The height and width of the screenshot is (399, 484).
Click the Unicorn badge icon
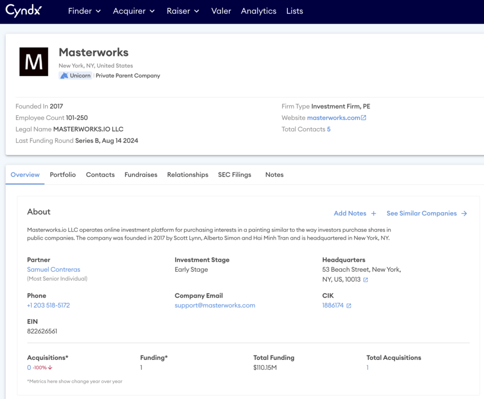tap(64, 76)
